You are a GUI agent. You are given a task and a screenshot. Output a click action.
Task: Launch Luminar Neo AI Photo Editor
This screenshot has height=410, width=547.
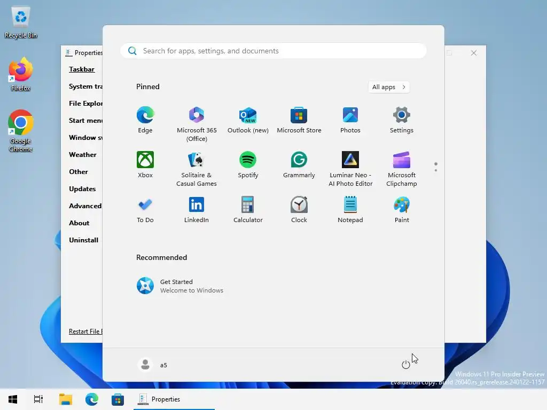(350, 169)
